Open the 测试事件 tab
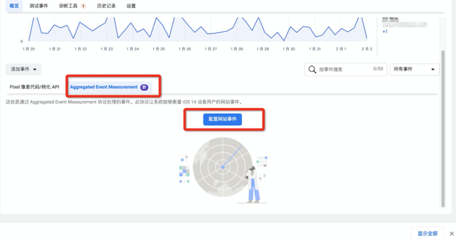The width and height of the screenshot is (456, 239). click(39, 6)
